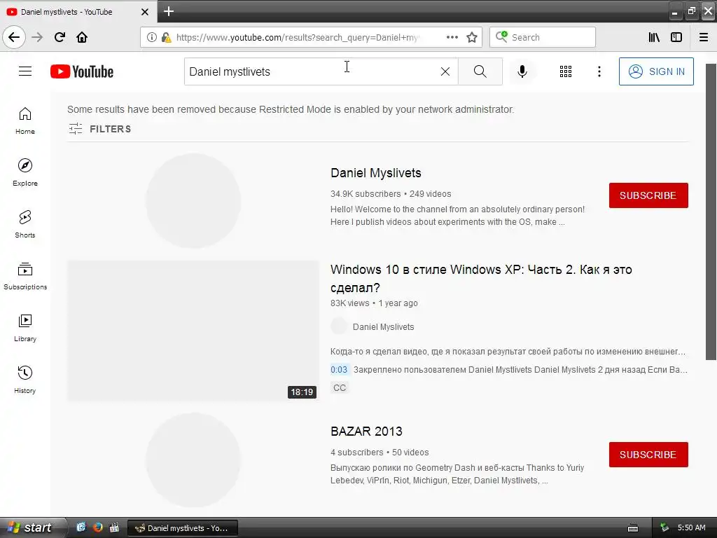
Task: Toggle the Firefox sidebar view icon
Action: click(x=676, y=37)
